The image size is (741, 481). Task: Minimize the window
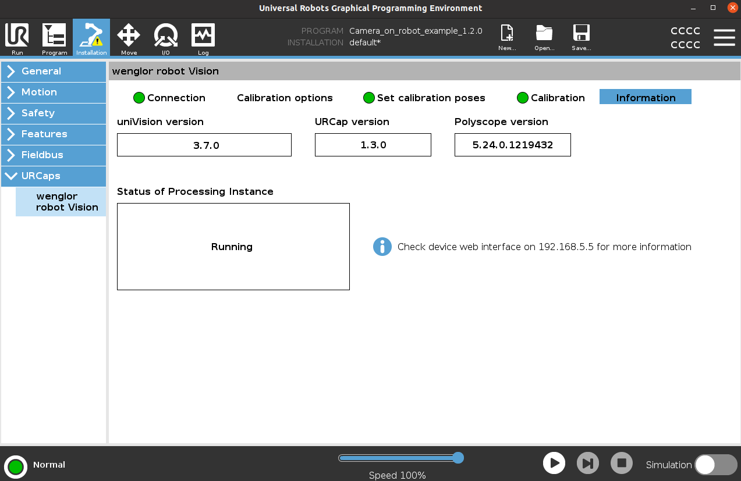693,8
